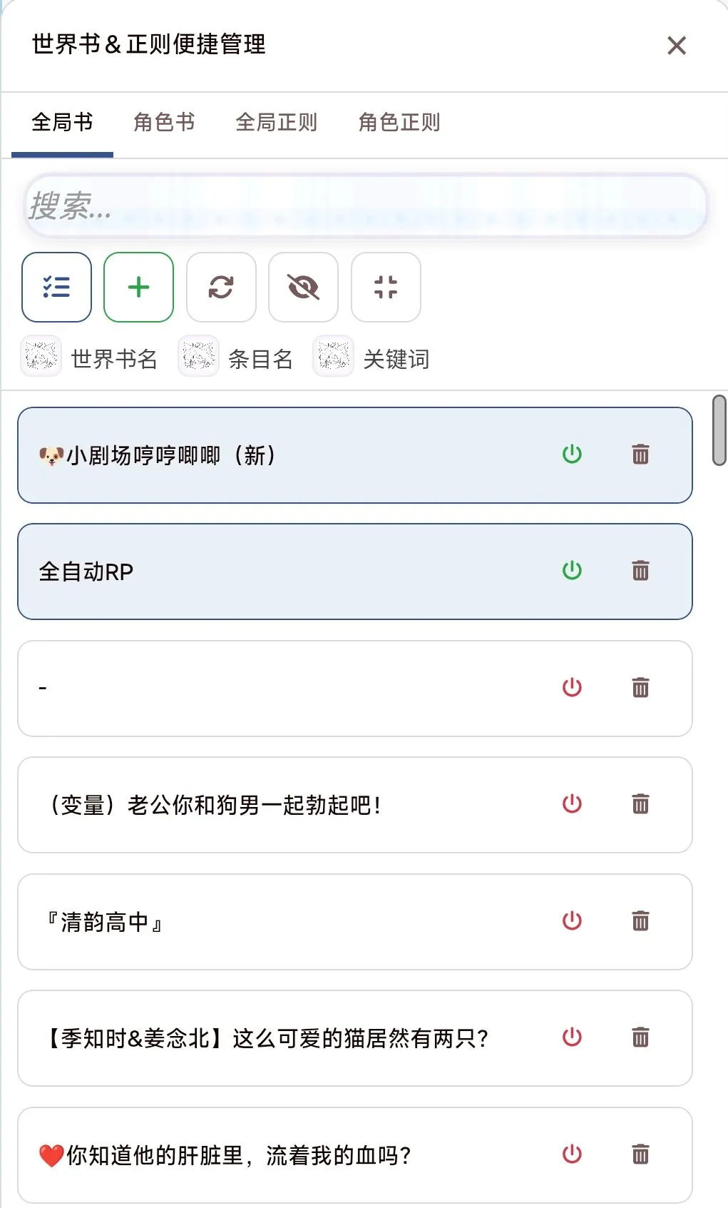The width and height of the screenshot is (728, 1208).
Task: Click the multi-select checklist icon
Action: [56, 287]
